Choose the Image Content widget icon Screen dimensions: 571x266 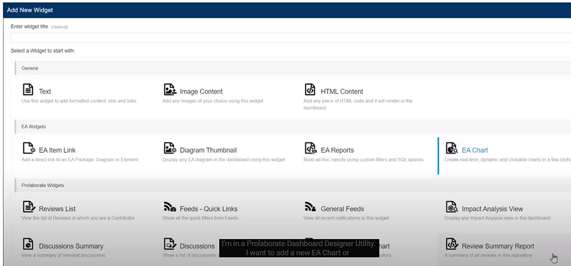(170, 90)
